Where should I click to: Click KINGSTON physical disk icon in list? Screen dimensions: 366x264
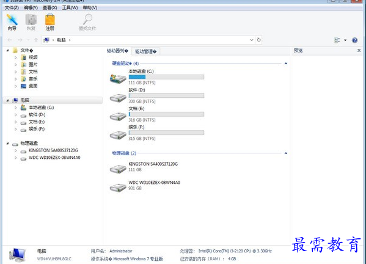pyautogui.click(x=118, y=169)
